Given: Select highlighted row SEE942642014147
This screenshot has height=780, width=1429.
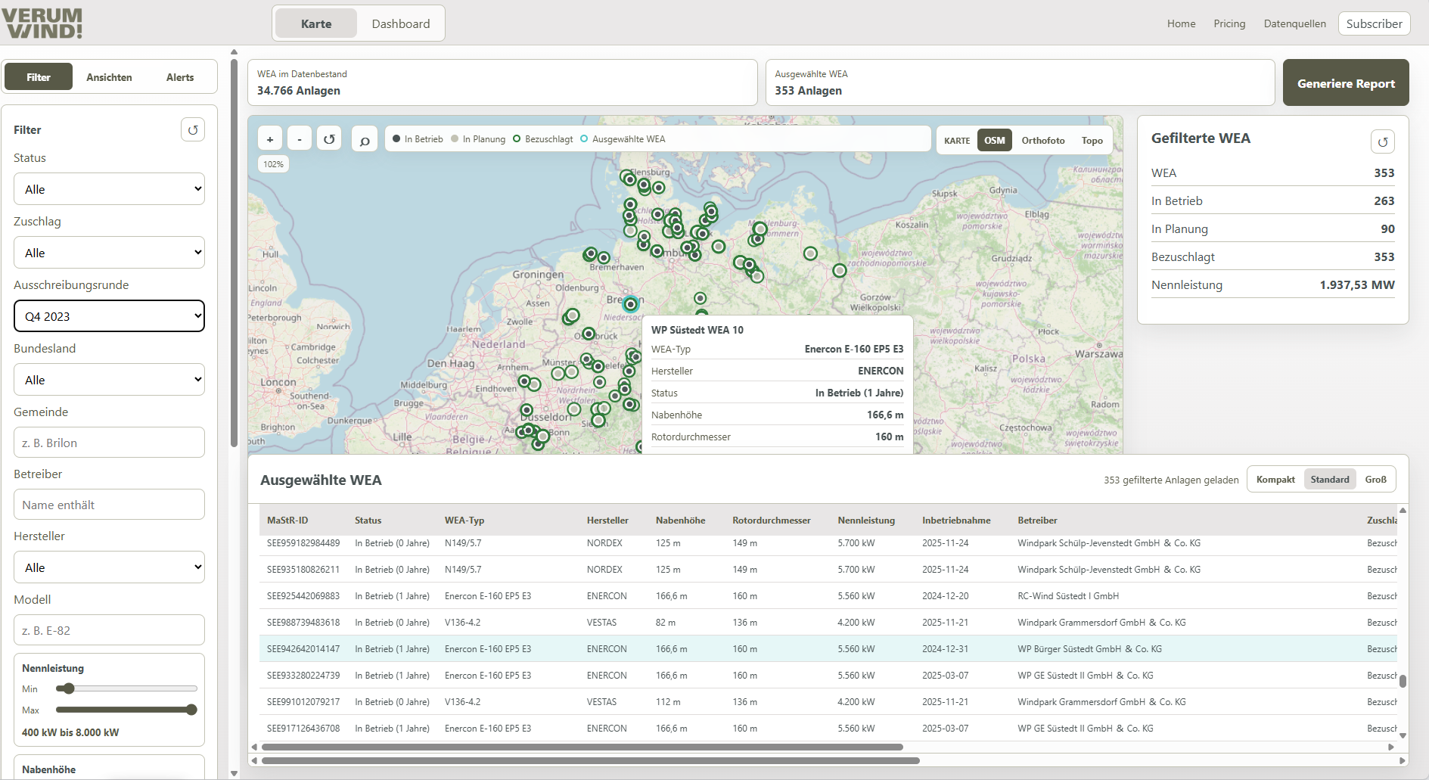Looking at the screenshot, I should tap(828, 649).
